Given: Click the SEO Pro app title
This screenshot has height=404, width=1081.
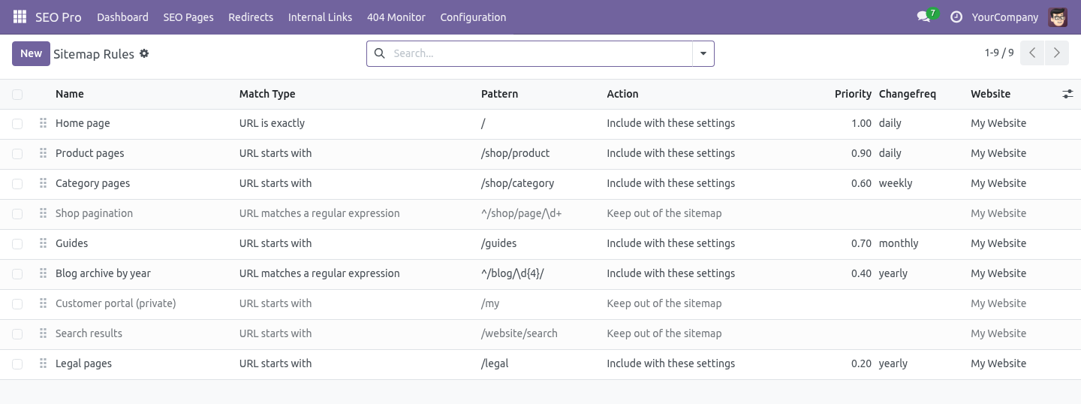Looking at the screenshot, I should (59, 17).
